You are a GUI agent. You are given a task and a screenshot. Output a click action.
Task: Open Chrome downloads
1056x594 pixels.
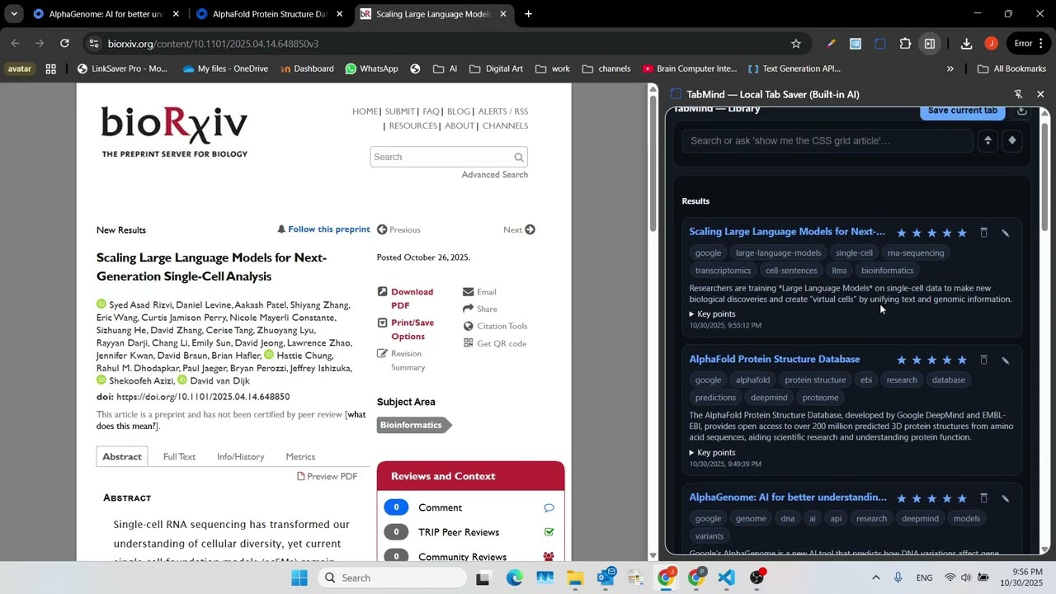tap(966, 44)
